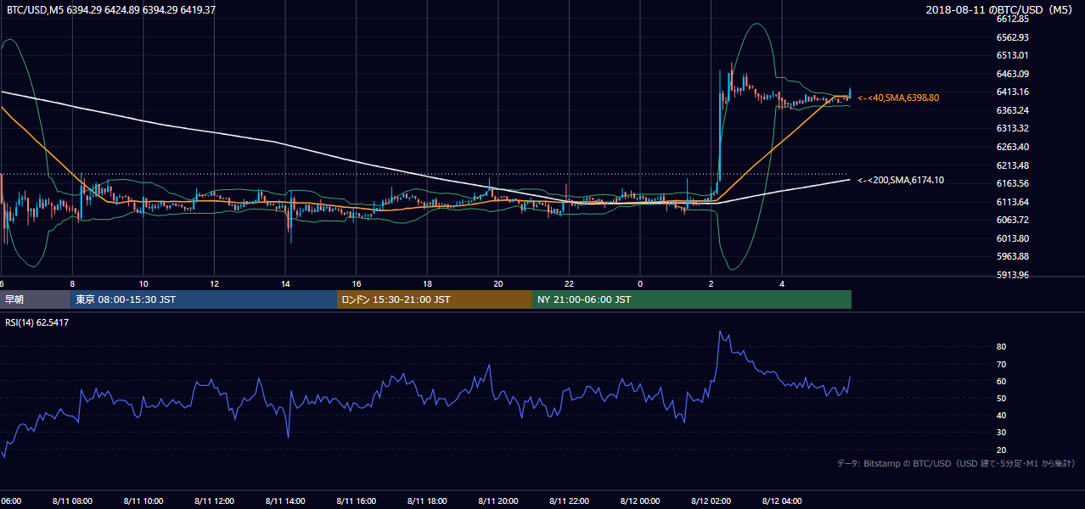1085x509 pixels.
Task: Click the 8/11 20:00 bottom time label
Action: point(498,501)
